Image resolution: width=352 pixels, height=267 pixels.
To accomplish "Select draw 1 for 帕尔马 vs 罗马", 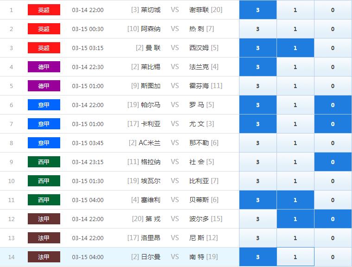I will (295, 105).
